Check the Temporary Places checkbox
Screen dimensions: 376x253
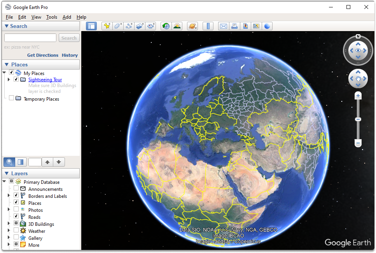[11, 98]
